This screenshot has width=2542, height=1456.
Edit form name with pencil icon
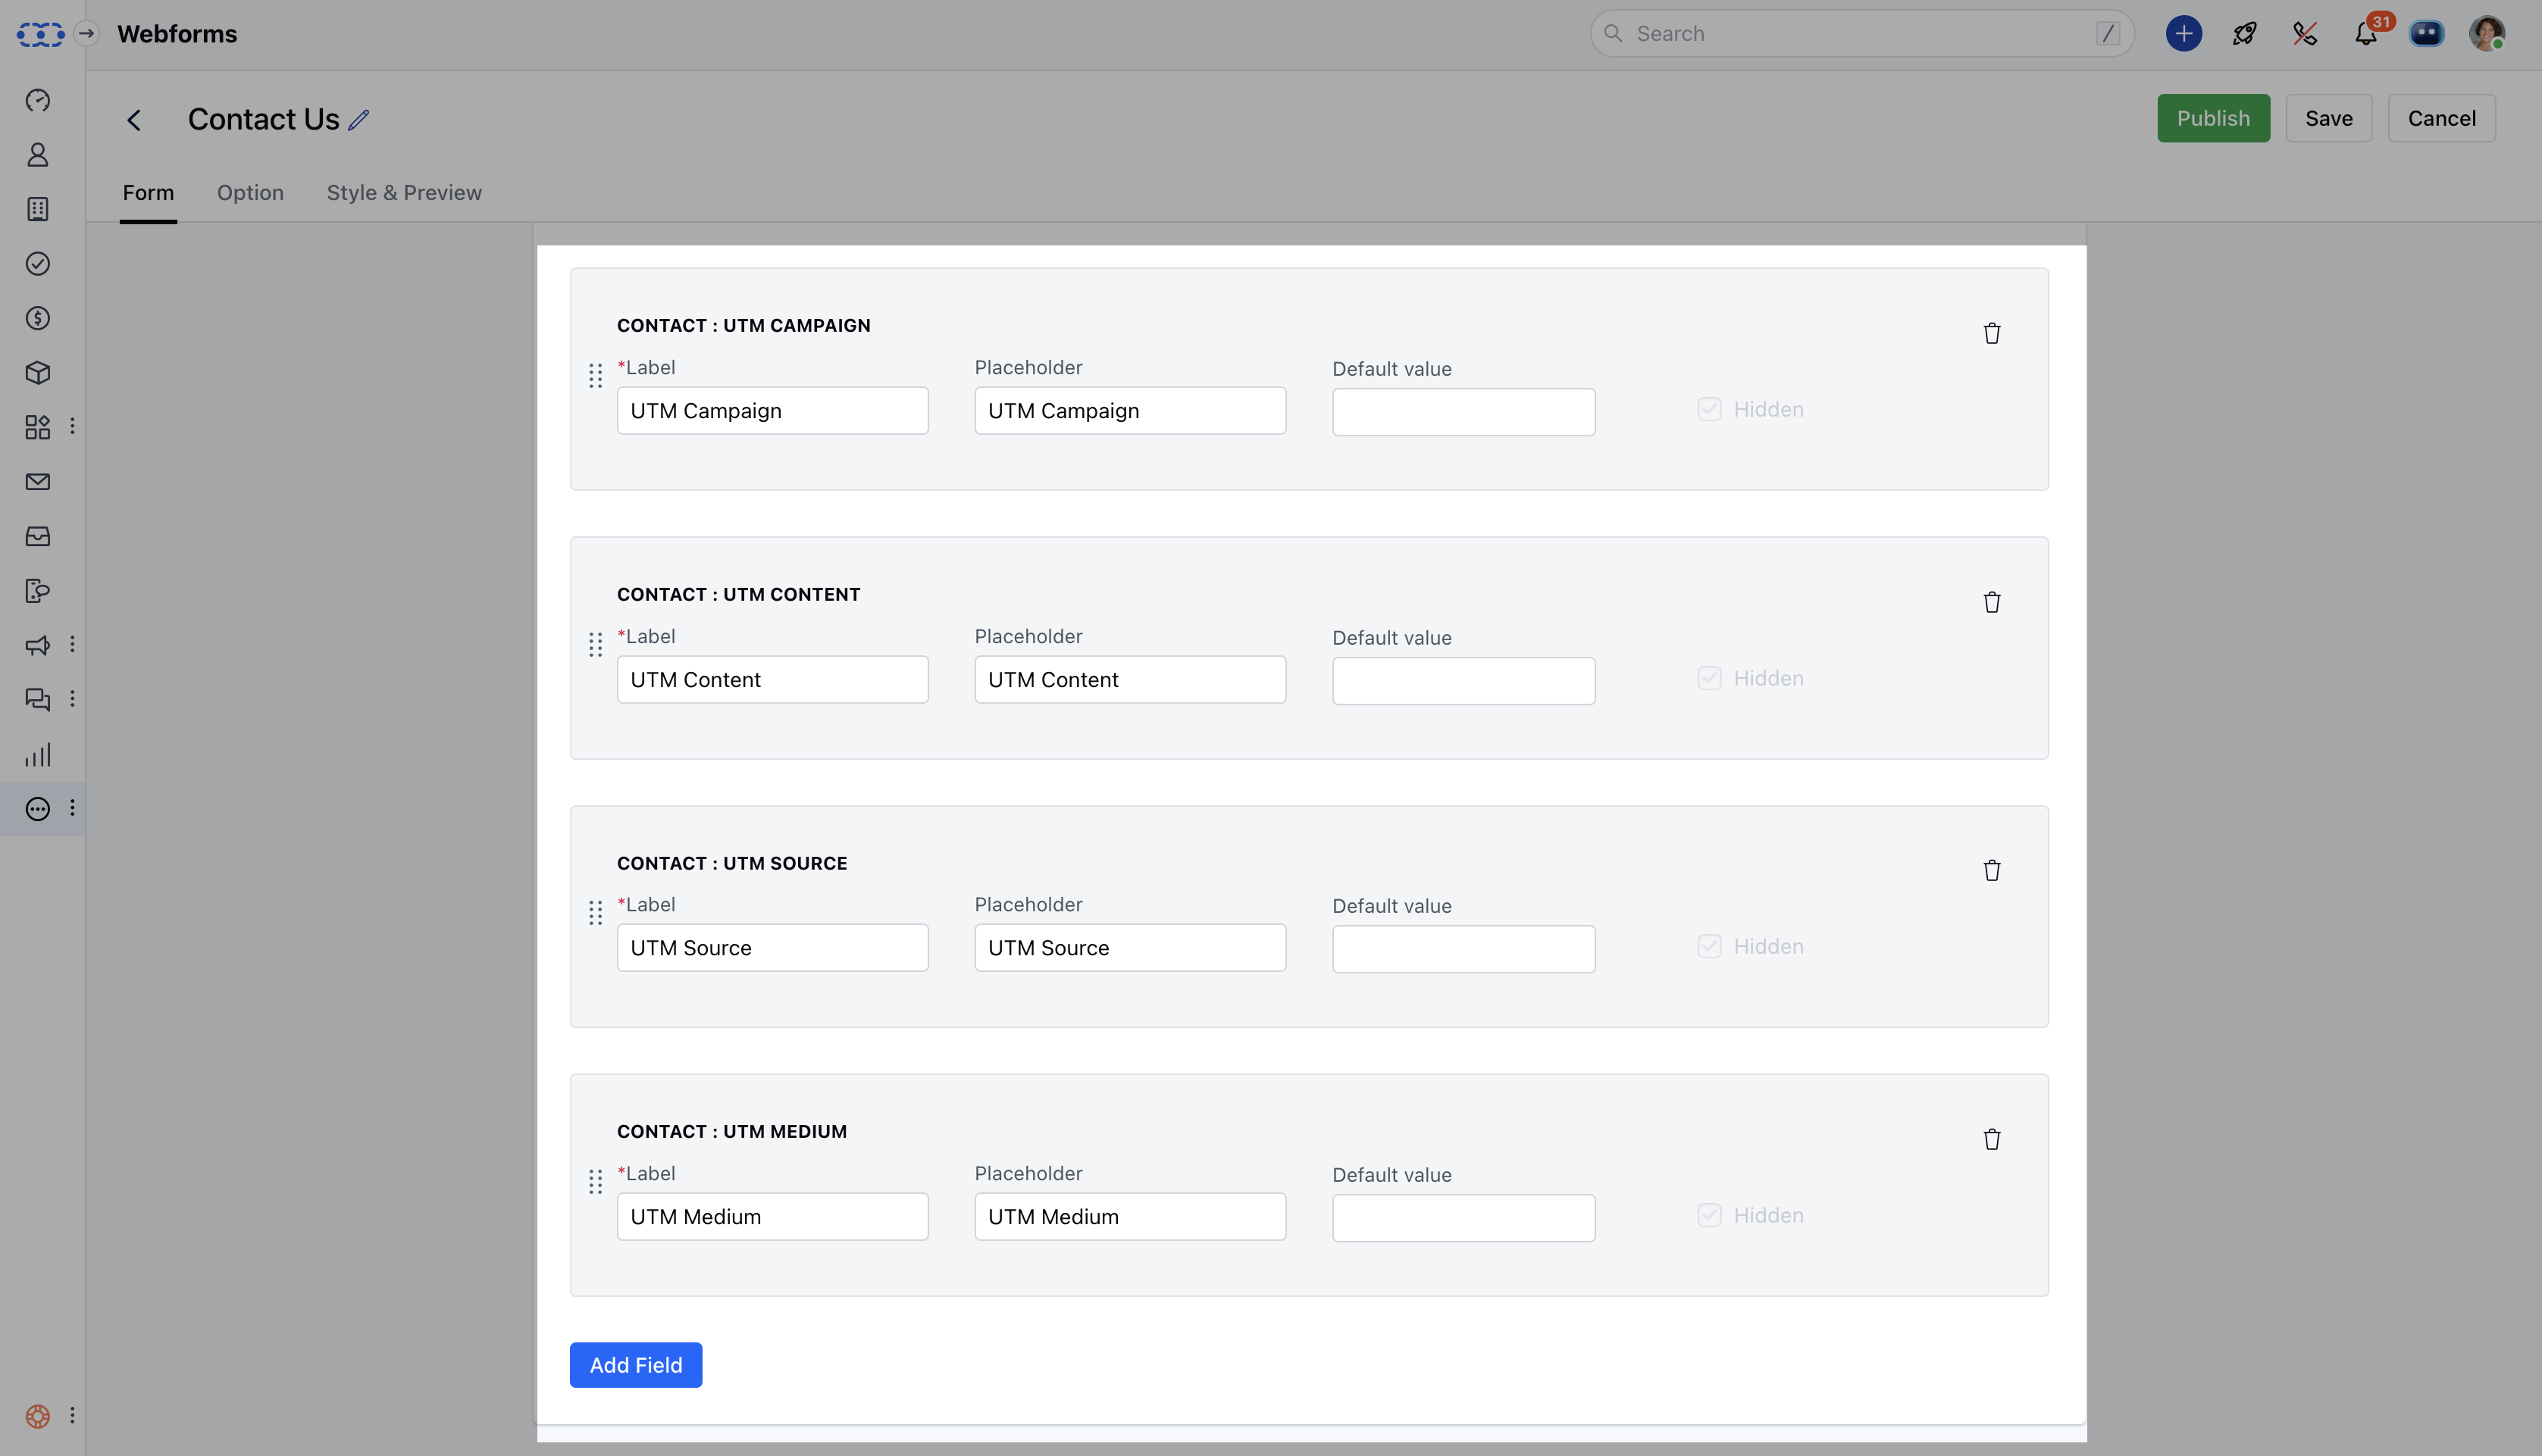point(359,120)
